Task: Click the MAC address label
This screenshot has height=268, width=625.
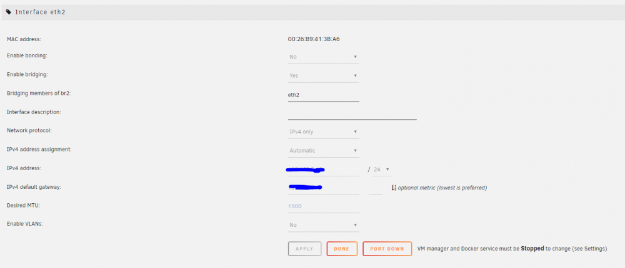Action: pyautogui.click(x=24, y=39)
